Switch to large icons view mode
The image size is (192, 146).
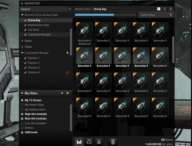(x=159, y=9)
